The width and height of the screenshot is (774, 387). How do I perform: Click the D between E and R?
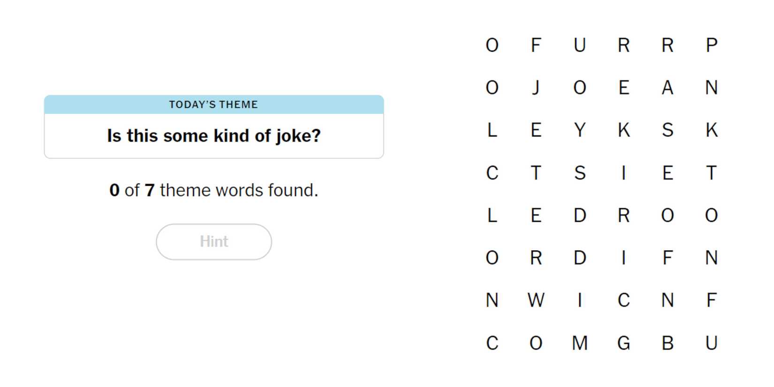click(580, 215)
